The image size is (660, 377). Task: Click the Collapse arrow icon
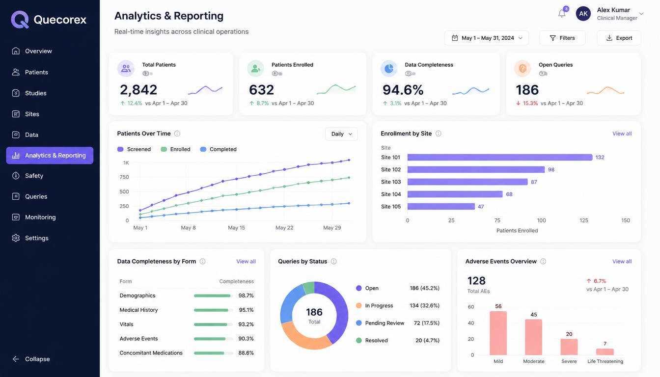point(16,359)
